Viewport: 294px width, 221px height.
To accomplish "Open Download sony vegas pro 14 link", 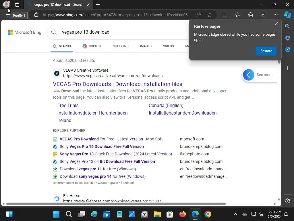I will (x=102, y=176).
